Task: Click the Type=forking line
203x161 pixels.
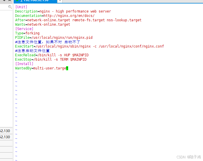Action: point(27,33)
